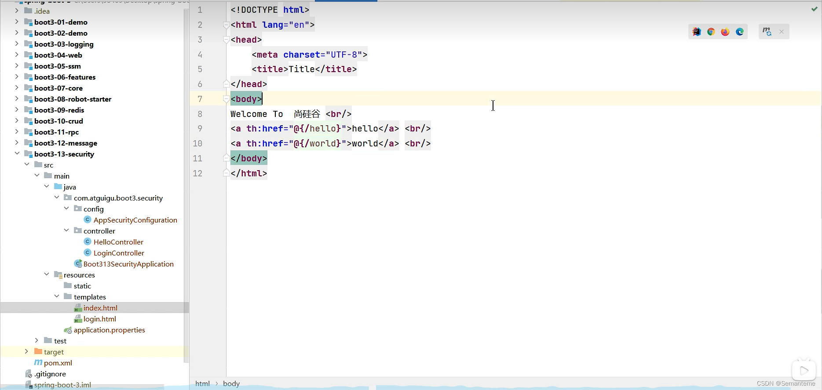Click the login.html file icon
The image size is (822, 390).
click(x=78, y=318)
